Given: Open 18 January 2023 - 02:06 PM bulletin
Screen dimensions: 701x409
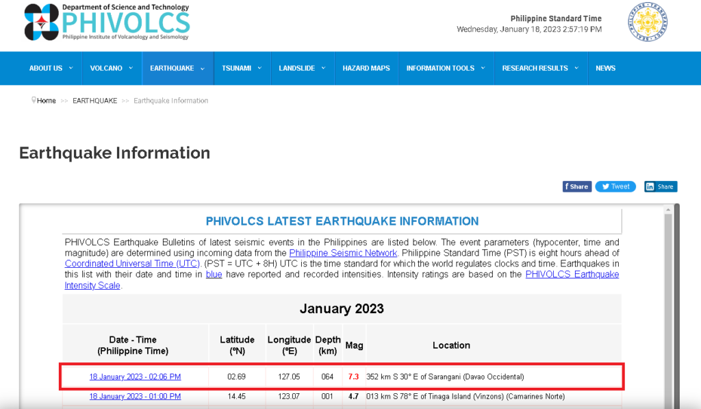Looking at the screenshot, I should pos(135,377).
